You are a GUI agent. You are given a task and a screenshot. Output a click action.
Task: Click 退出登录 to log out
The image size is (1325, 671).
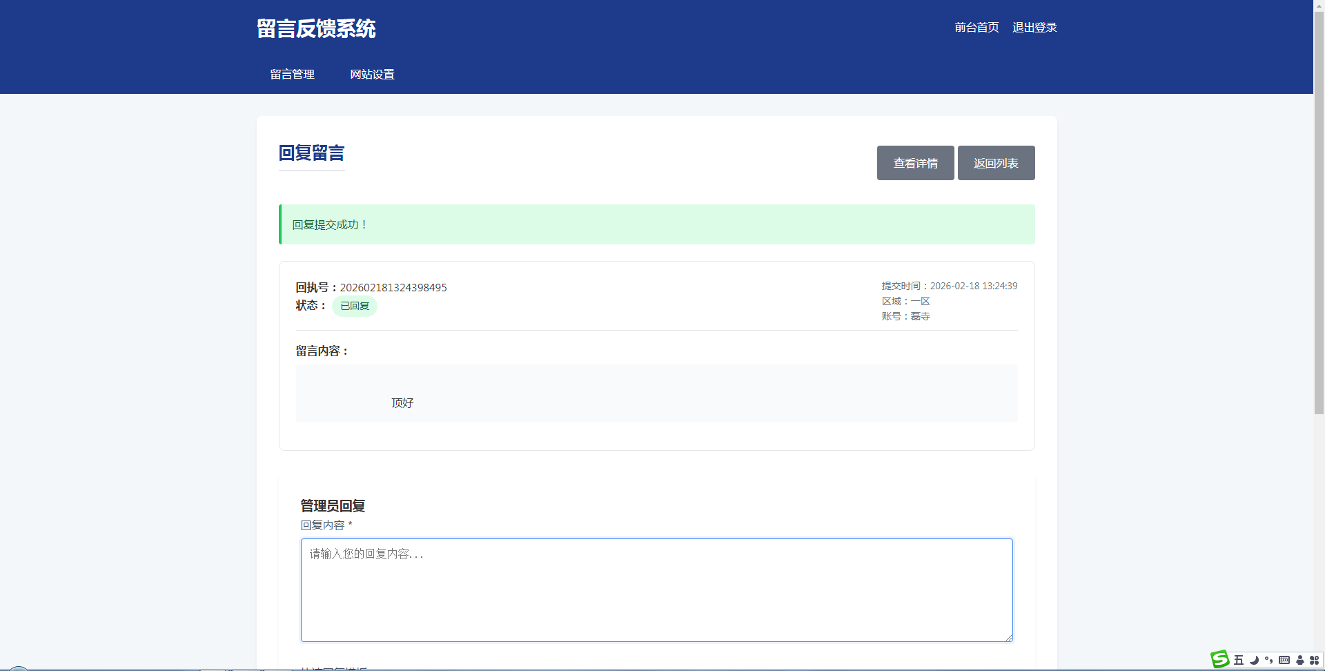[1034, 27]
